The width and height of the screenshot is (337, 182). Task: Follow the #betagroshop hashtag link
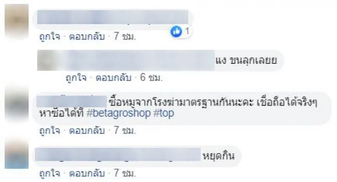tap(118, 113)
